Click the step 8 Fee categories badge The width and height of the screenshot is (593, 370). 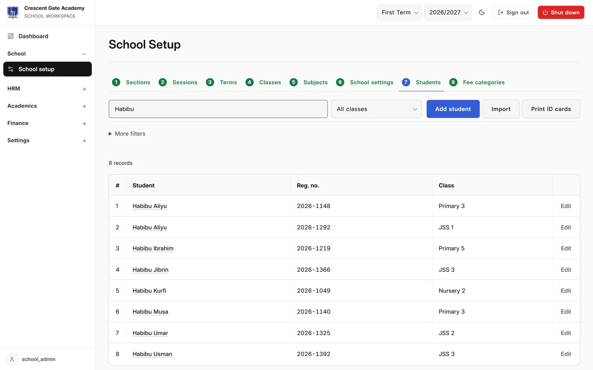pyautogui.click(x=453, y=82)
